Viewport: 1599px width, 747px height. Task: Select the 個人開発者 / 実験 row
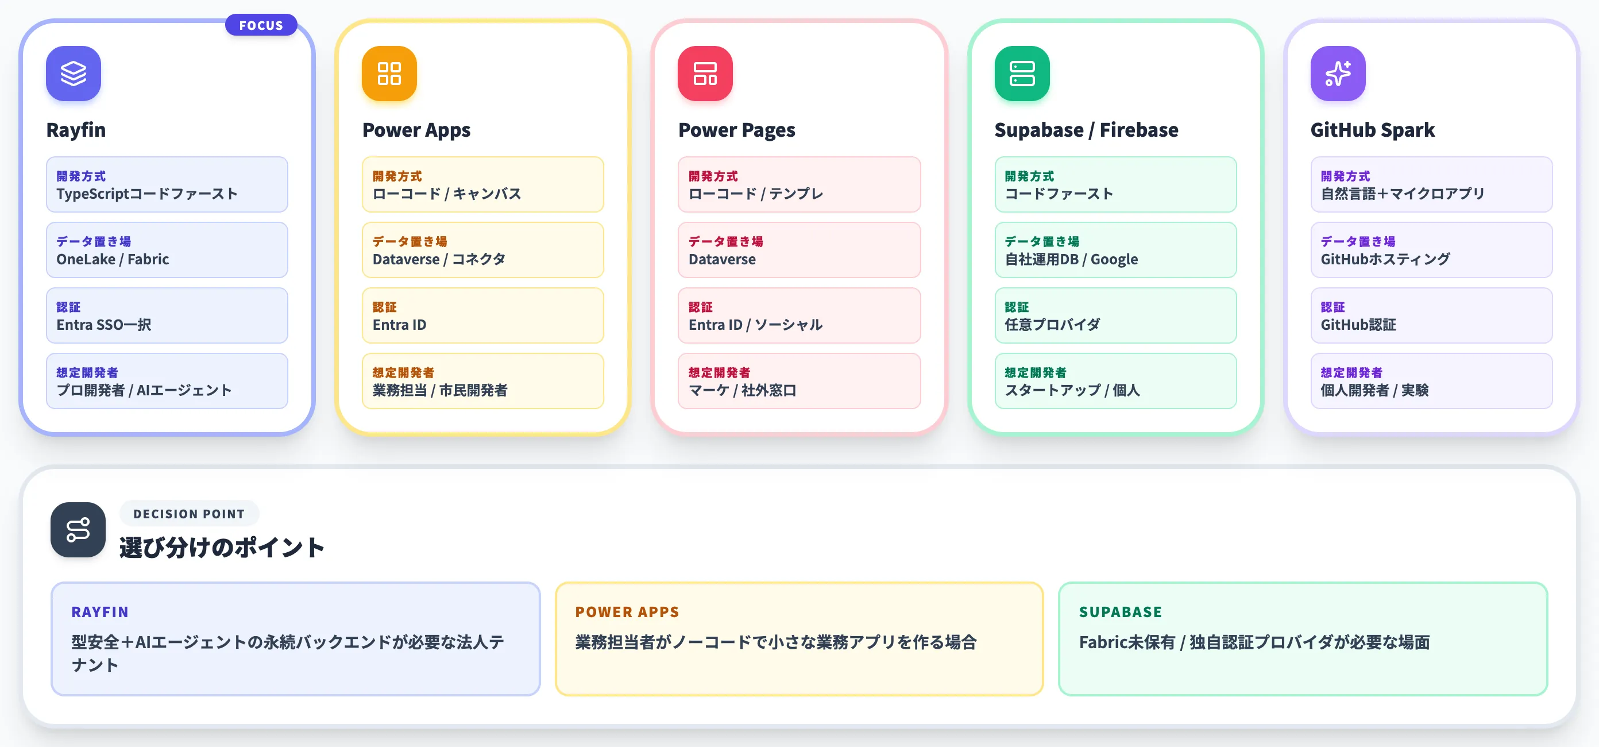point(1431,380)
